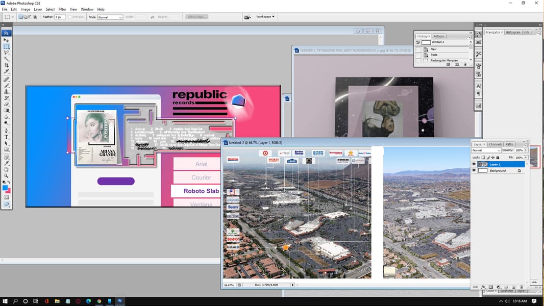Toggle lock transparent pixels
The height and width of the screenshot is (306, 544).
tap(483, 157)
